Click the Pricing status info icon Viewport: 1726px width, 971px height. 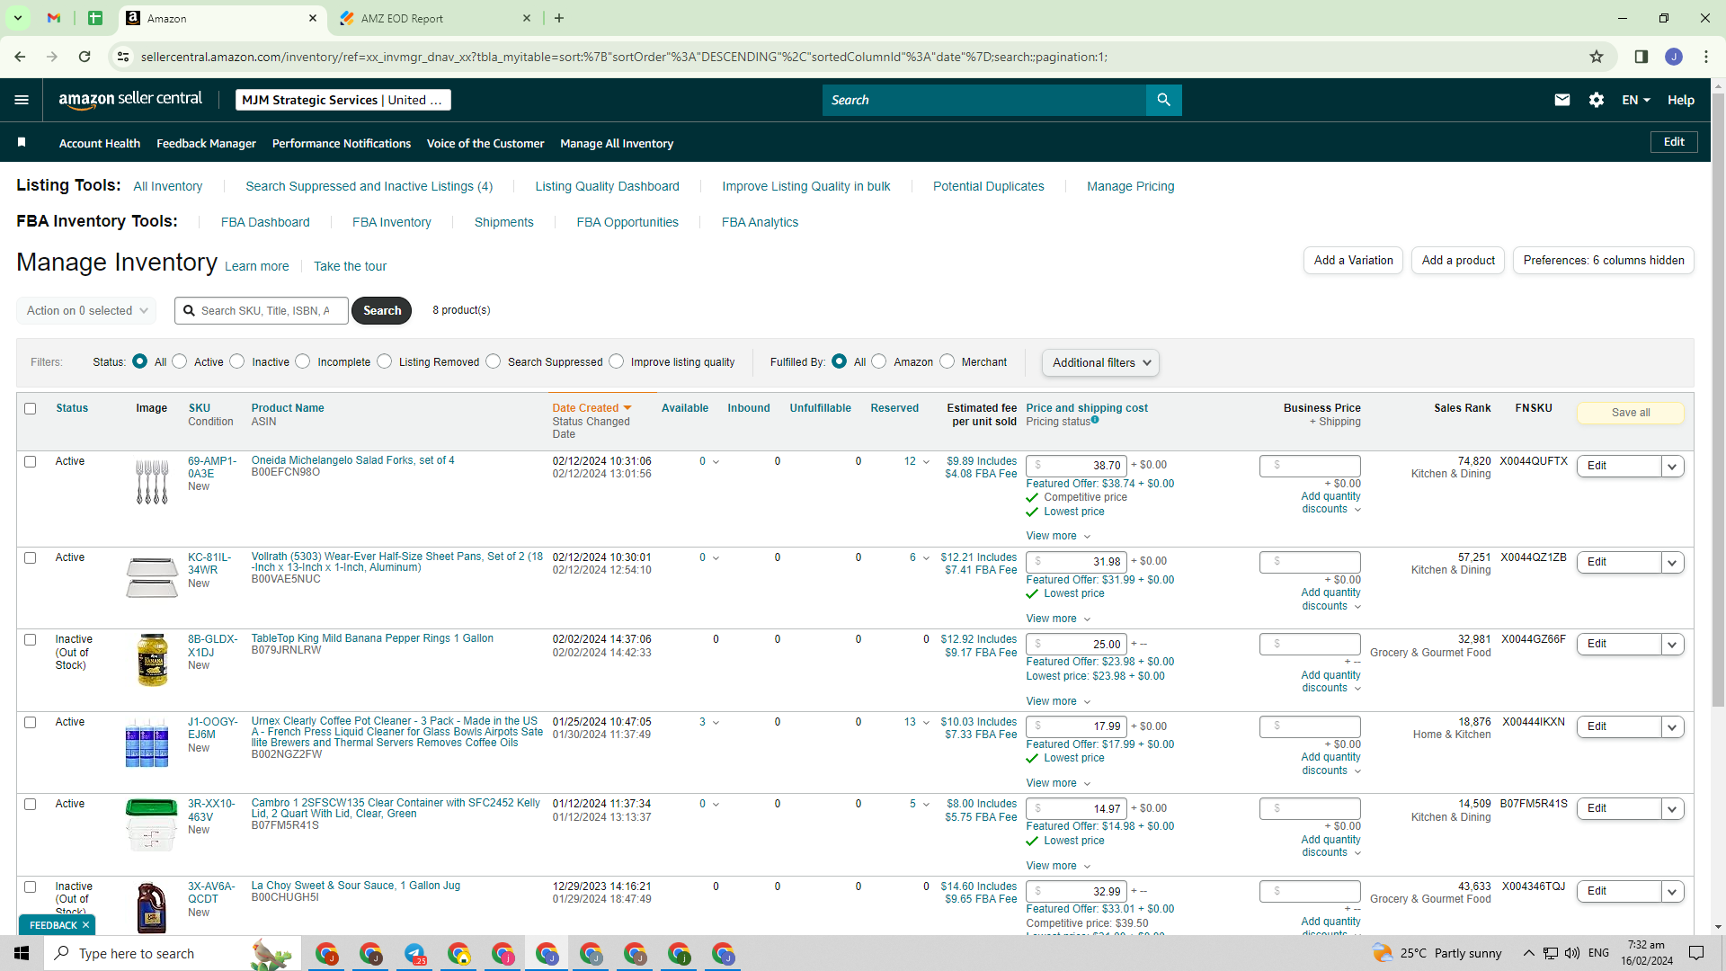1095,420
